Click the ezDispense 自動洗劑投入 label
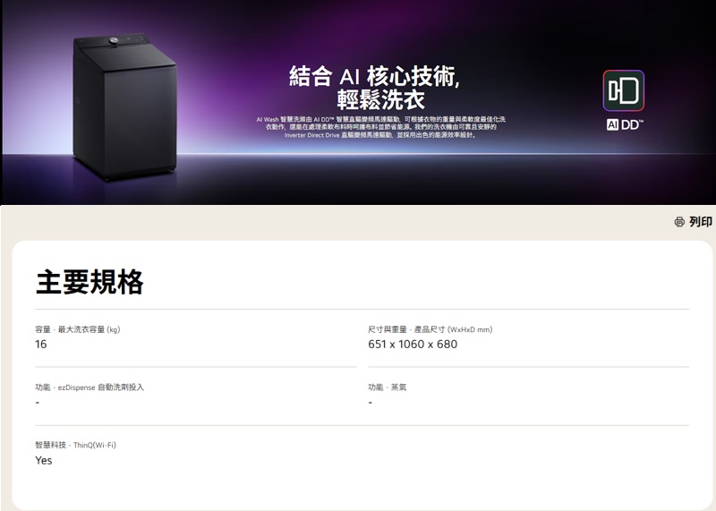The image size is (716, 511). 89,388
